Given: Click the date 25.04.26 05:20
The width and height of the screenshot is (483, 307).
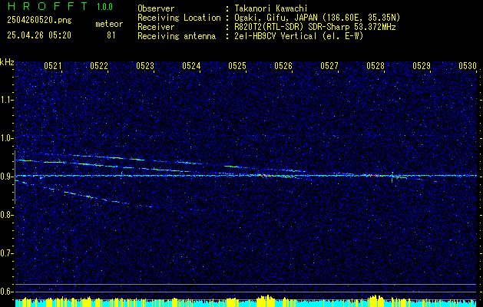Looking at the screenshot, I should point(39,35).
